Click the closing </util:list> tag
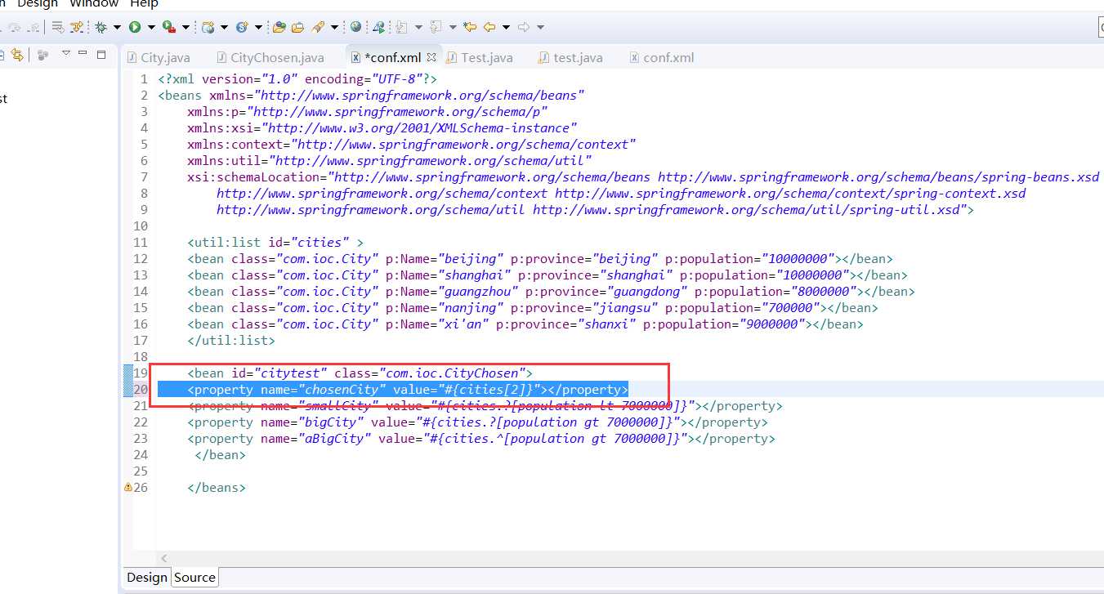 pos(231,341)
